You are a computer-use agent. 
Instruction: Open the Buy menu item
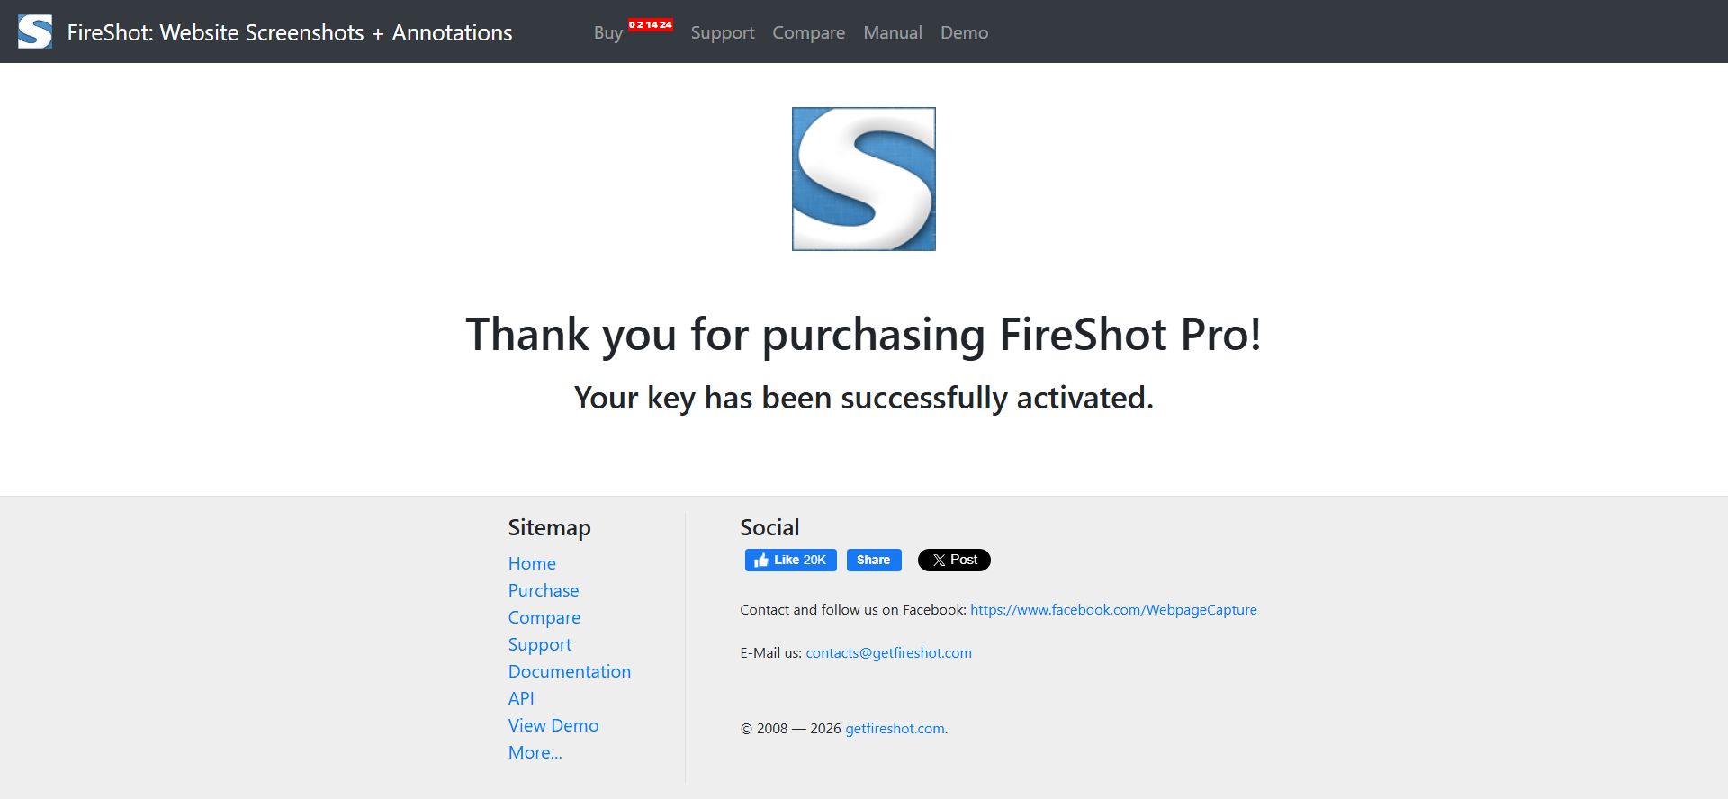(x=607, y=33)
